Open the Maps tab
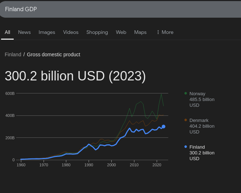 (140, 32)
